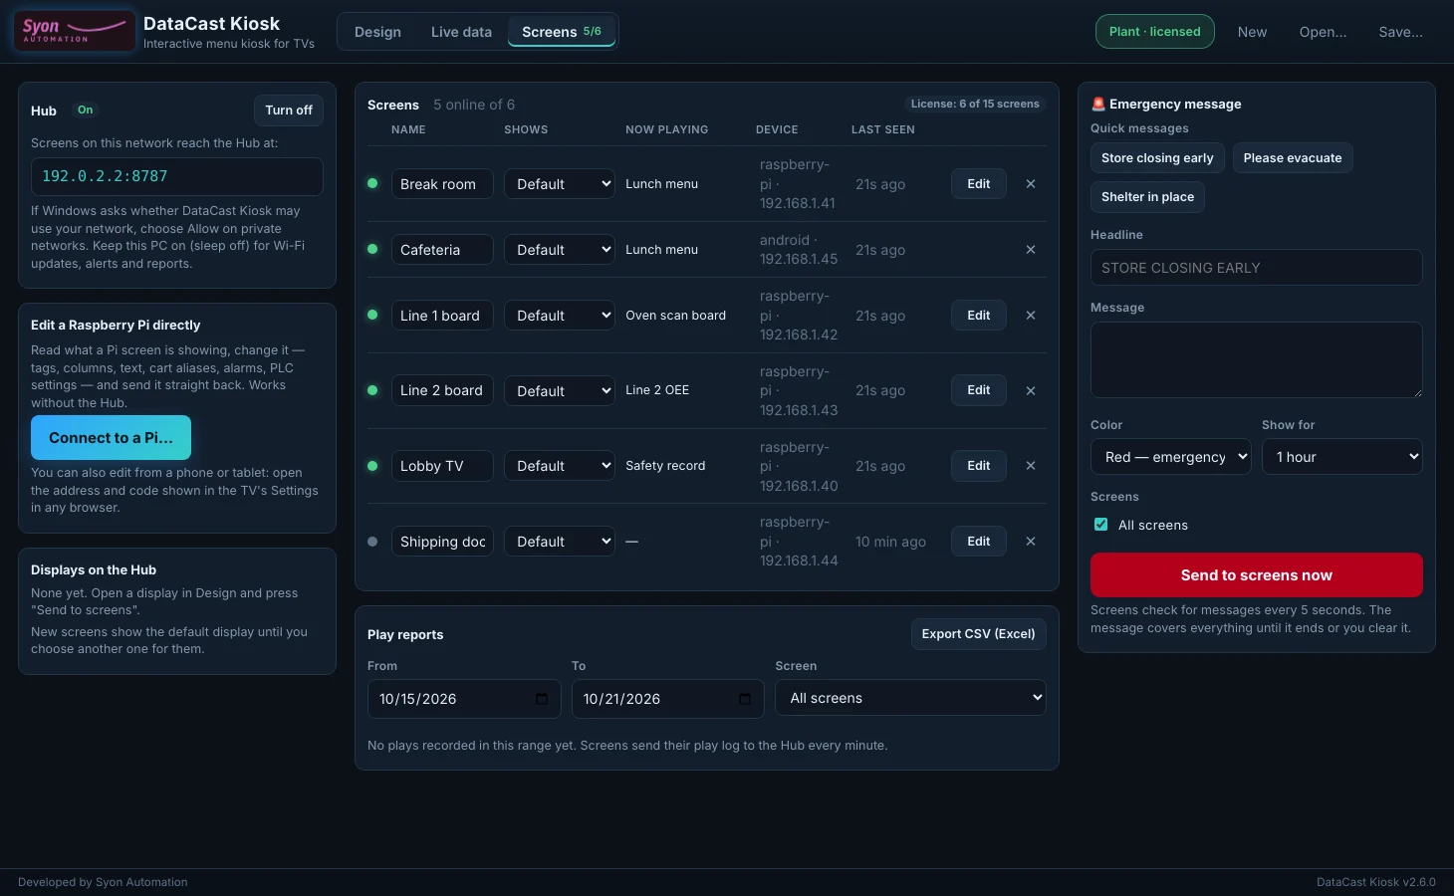Click the emergency Headline input field

point(1257,268)
